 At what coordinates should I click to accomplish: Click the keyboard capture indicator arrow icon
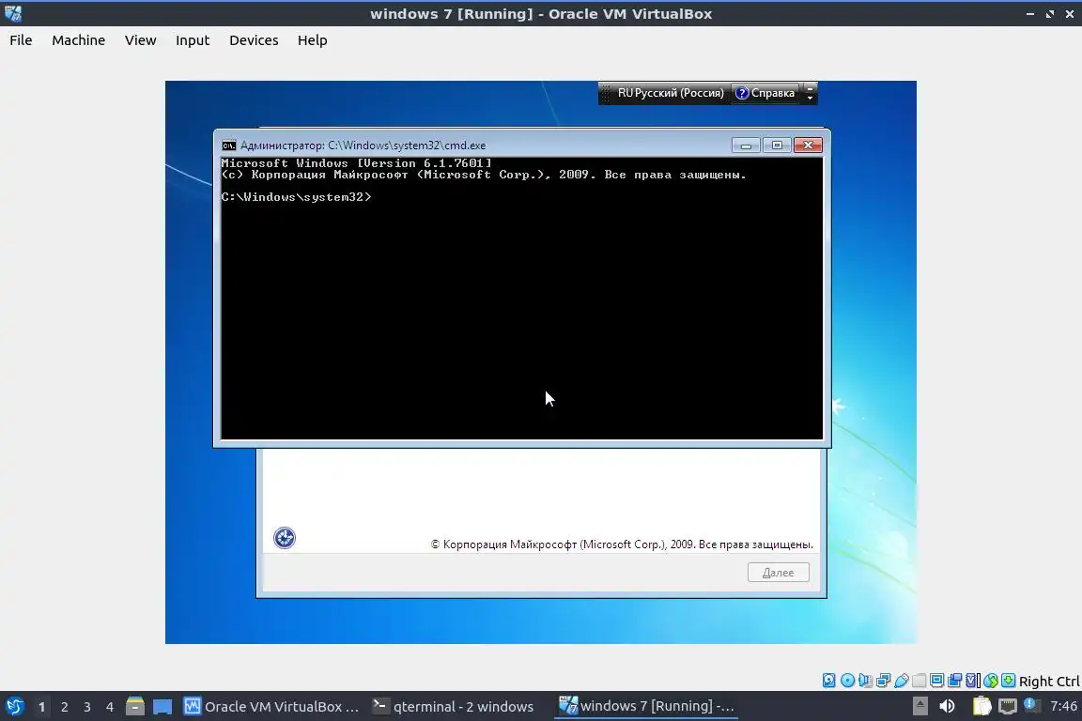click(1008, 681)
